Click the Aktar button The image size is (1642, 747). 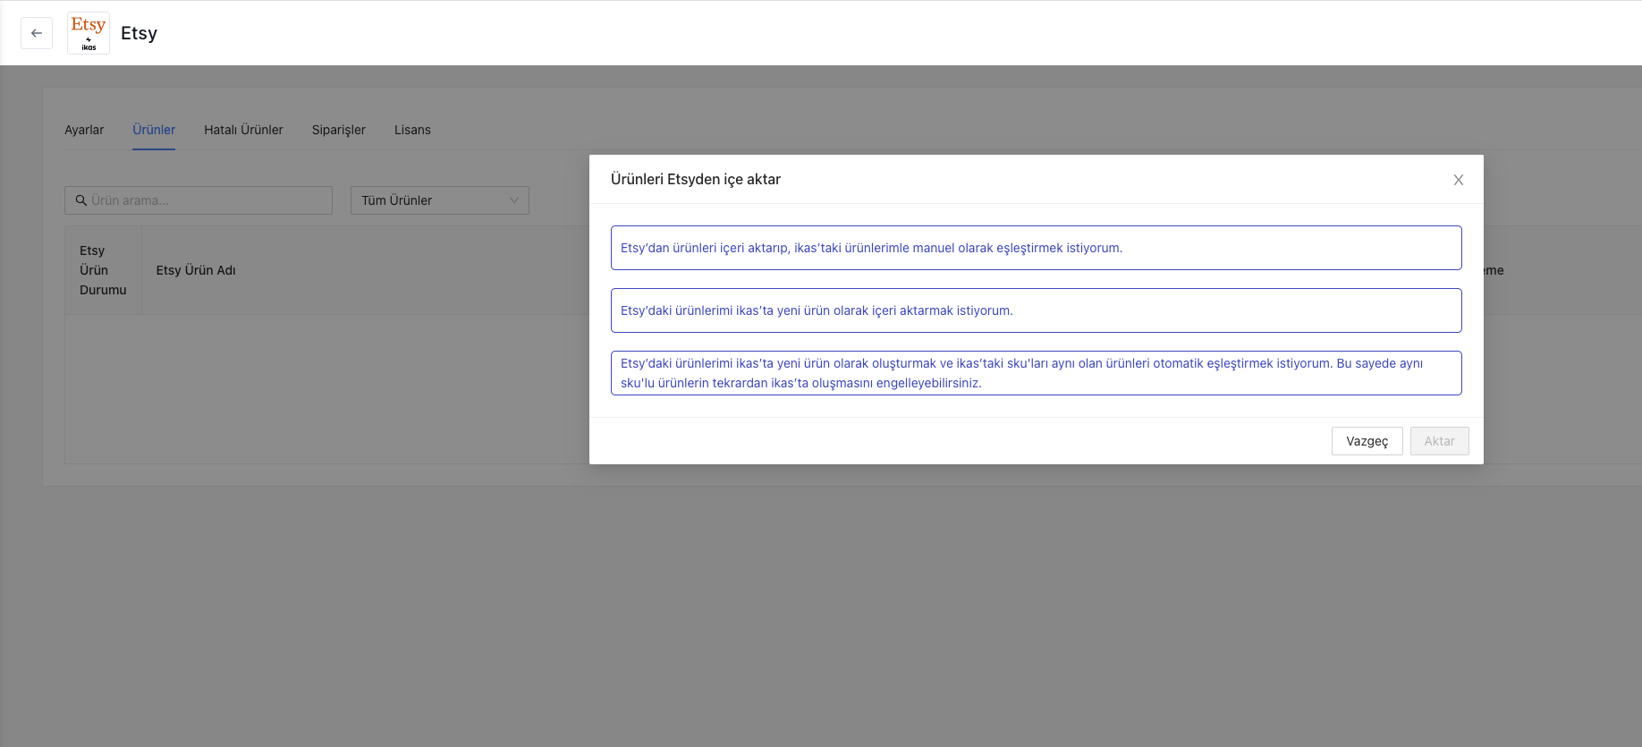(1440, 441)
